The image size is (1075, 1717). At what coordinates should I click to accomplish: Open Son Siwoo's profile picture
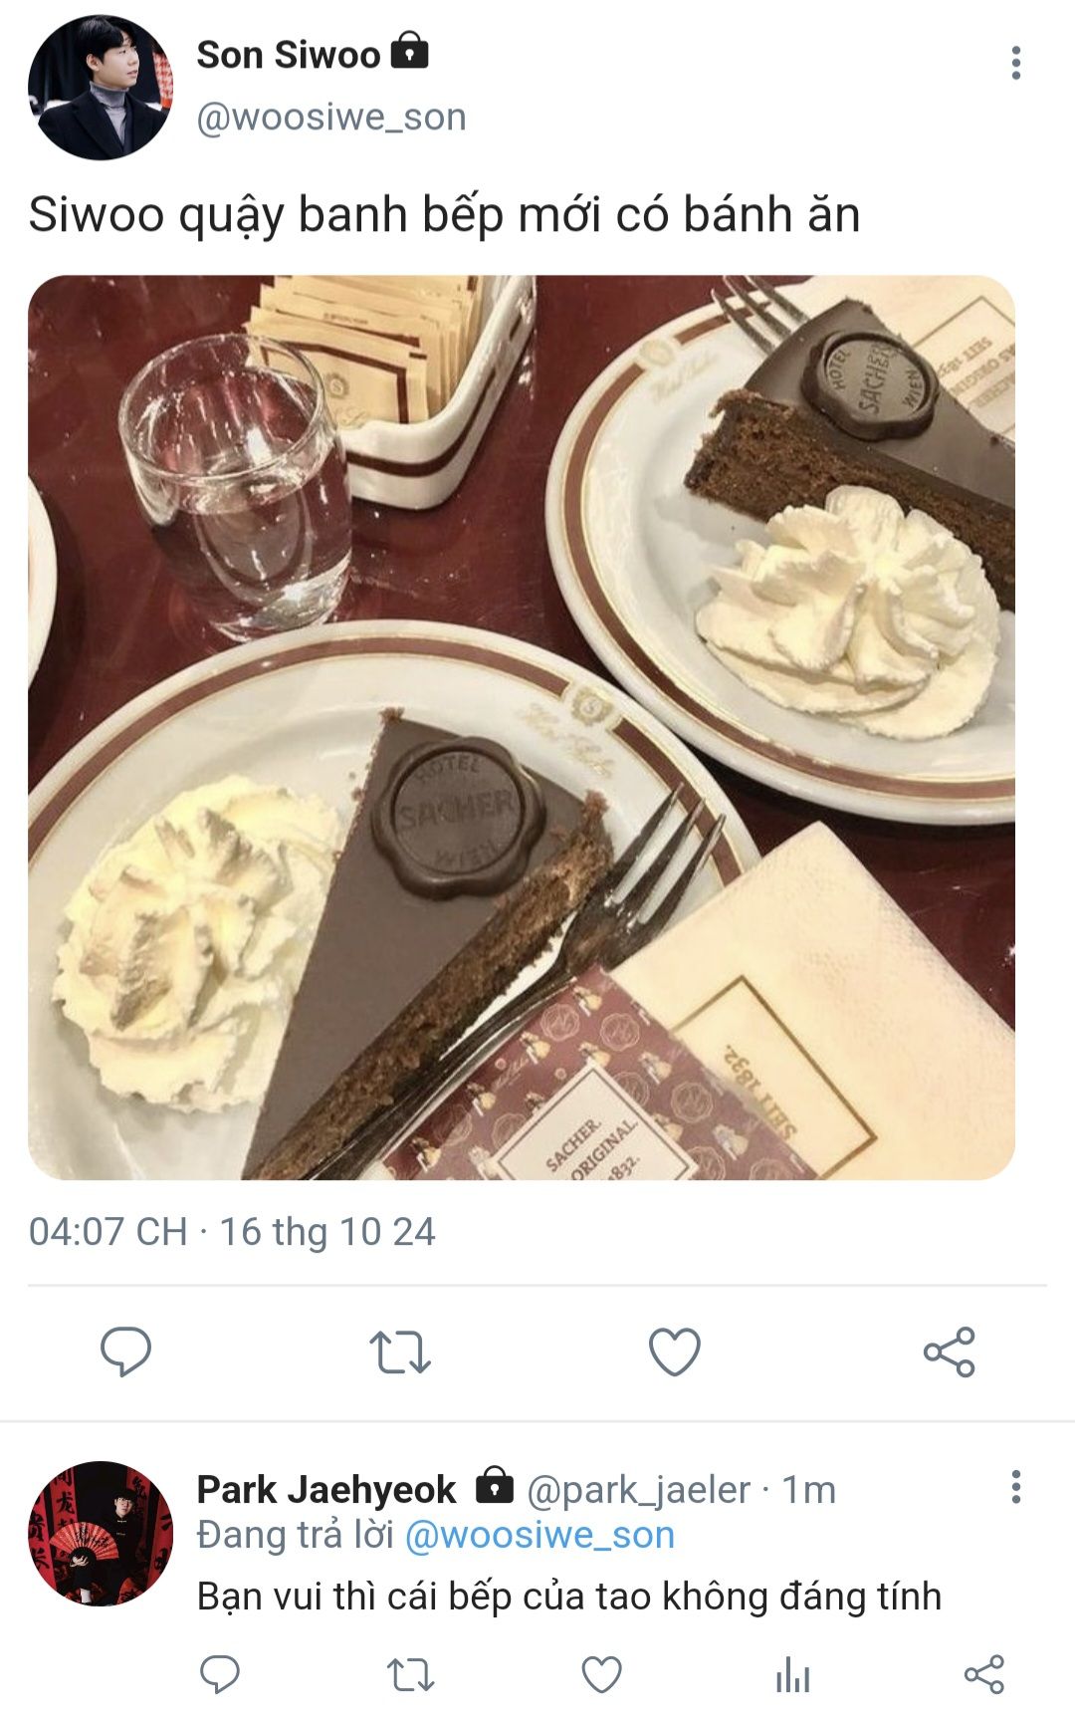(x=100, y=88)
